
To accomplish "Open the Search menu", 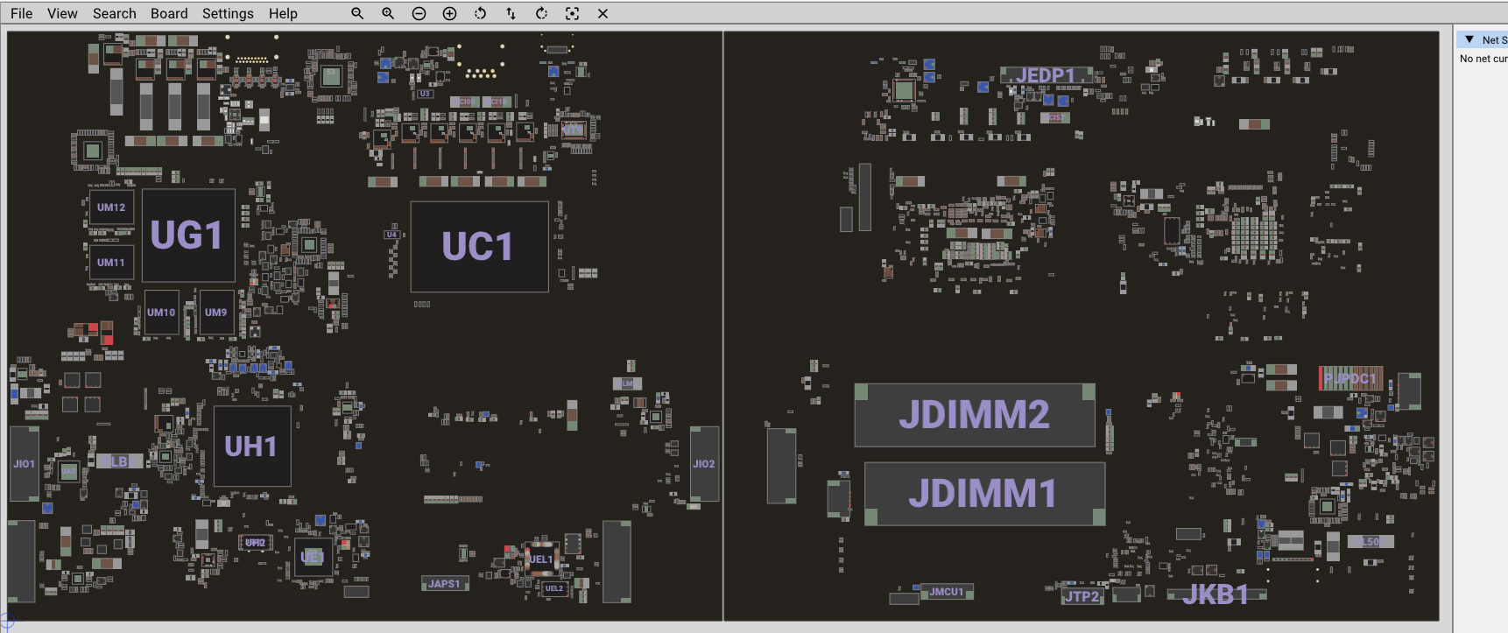I will point(115,13).
